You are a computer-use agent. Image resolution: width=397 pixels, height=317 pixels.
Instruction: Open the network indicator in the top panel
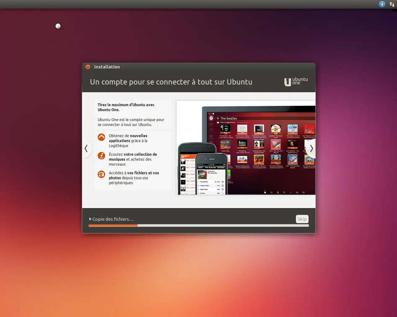point(392,4)
